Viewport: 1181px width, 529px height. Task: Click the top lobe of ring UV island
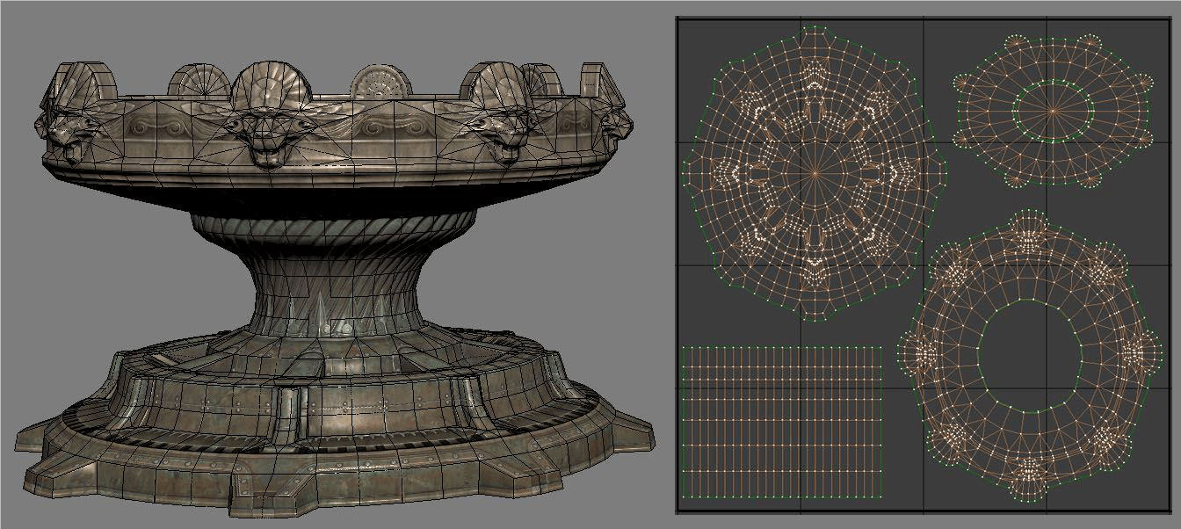[1025, 225]
